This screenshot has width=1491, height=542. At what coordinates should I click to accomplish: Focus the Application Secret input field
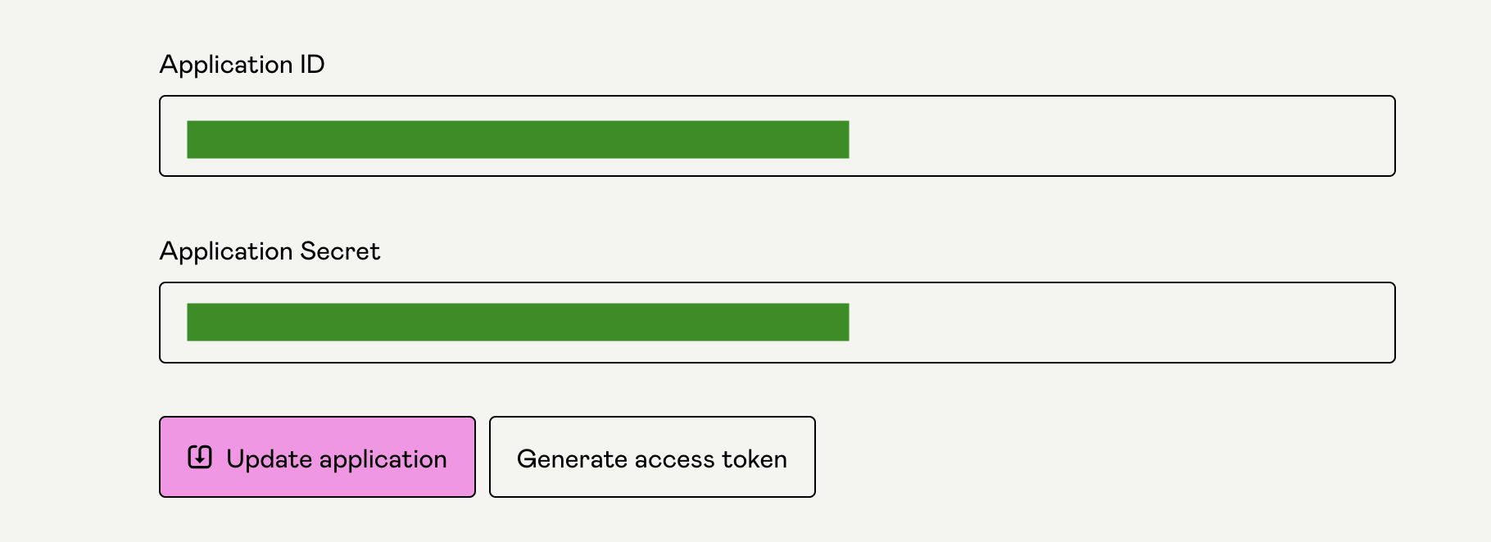coord(777,323)
